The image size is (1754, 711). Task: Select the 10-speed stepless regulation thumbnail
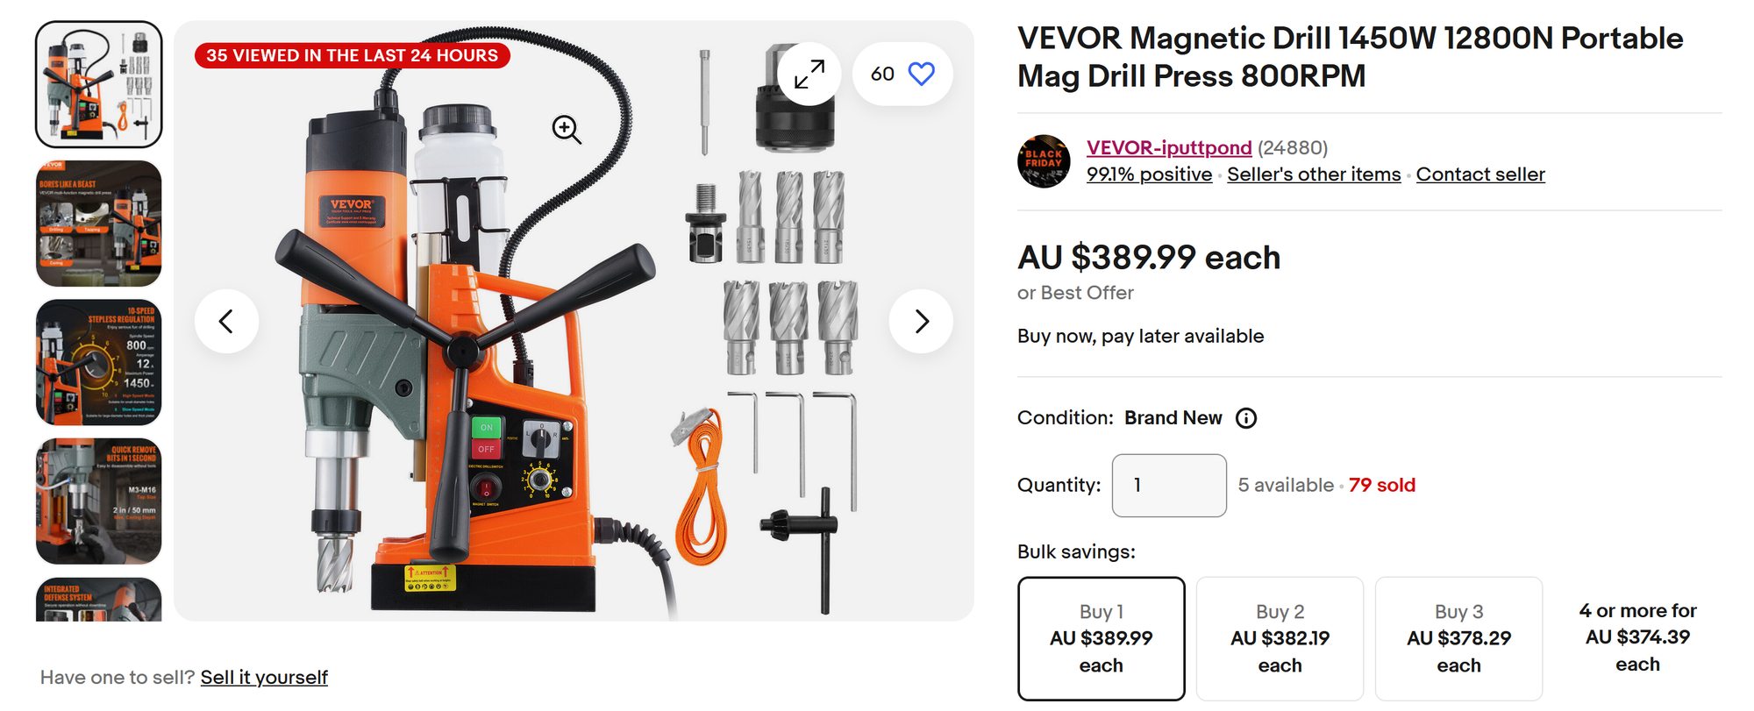point(99,362)
